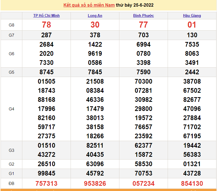This screenshot has width=217, height=191.
Task: Select special prize number 757313
Action: (x=46, y=184)
